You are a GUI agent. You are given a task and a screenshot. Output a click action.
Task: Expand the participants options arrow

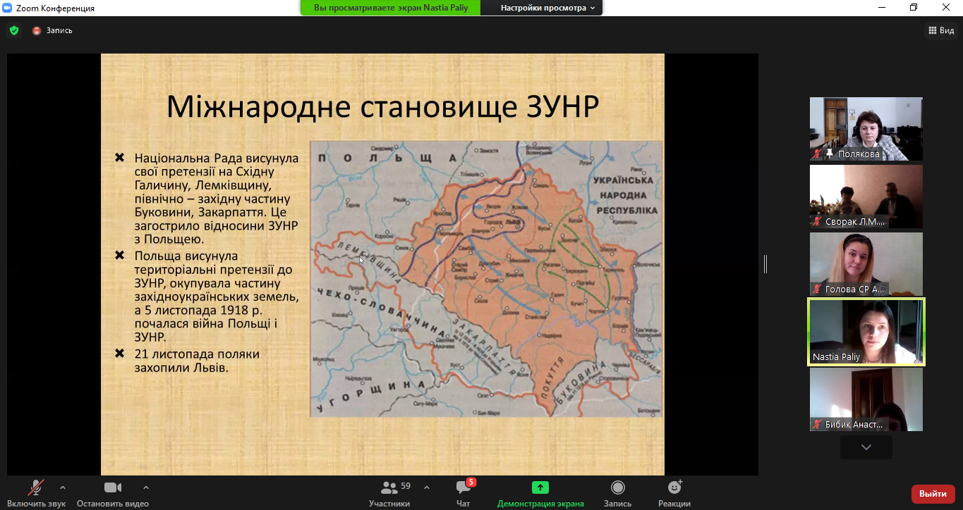[x=427, y=487]
